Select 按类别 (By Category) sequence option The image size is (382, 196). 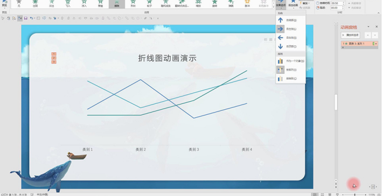pyautogui.click(x=291, y=79)
